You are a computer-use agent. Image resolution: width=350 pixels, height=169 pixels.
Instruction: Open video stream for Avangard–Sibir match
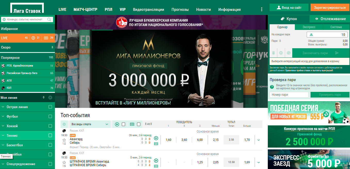point(156,138)
